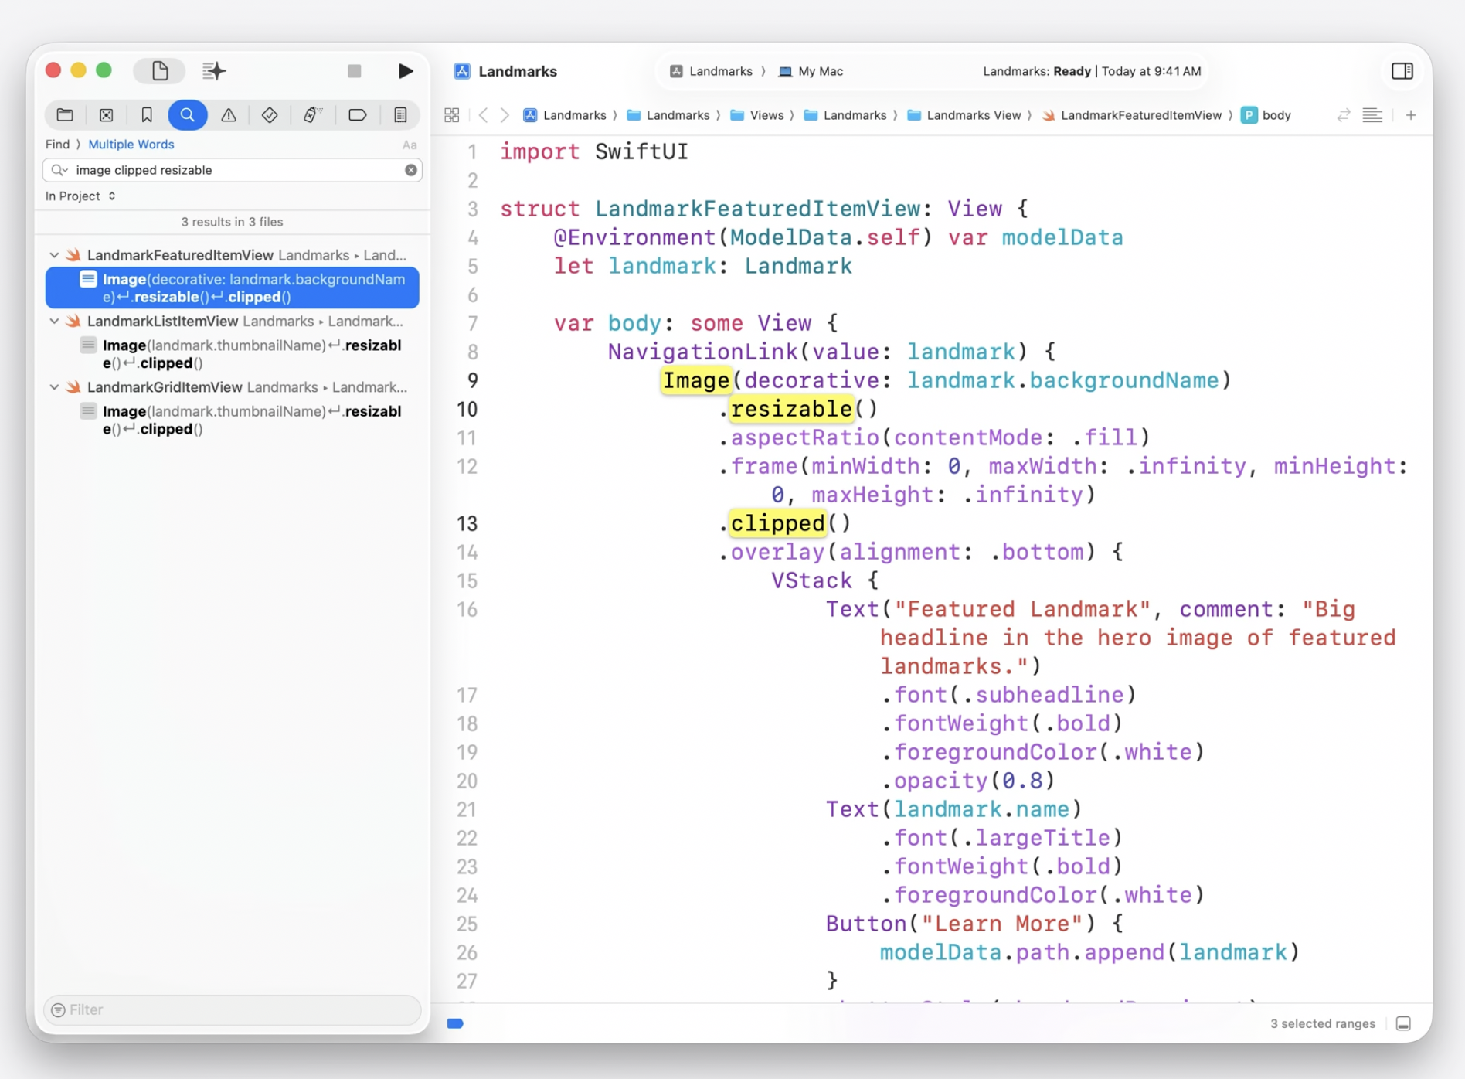Open the Source Control navigator
1465x1079 pixels.
[106, 115]
